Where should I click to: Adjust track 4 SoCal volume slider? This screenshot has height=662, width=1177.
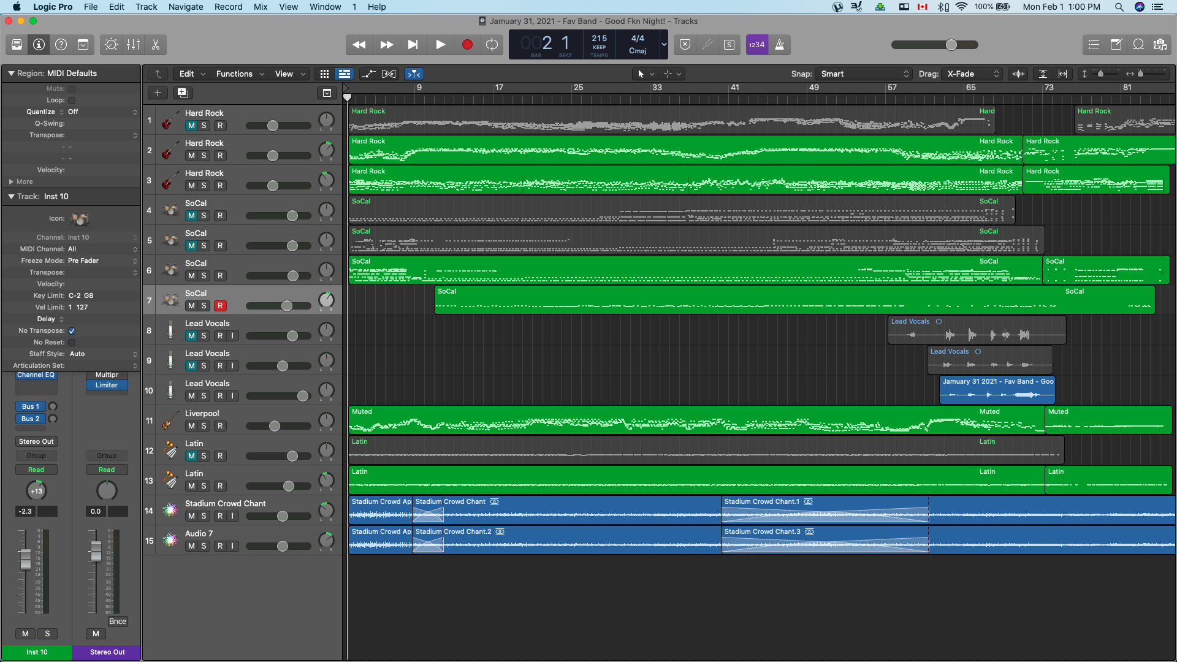coord(292,216)
